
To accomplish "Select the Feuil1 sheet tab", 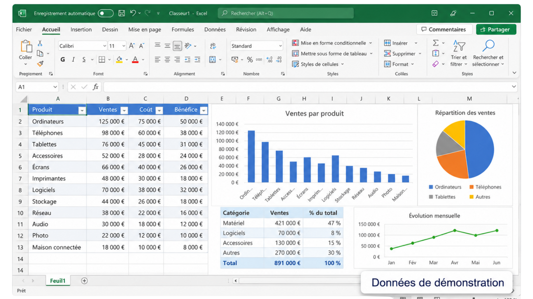I will coord(58,281).
